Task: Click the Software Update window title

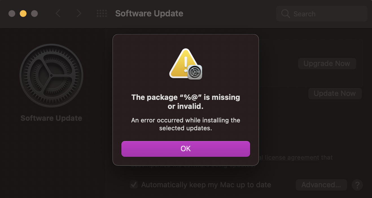Action: 149,13
